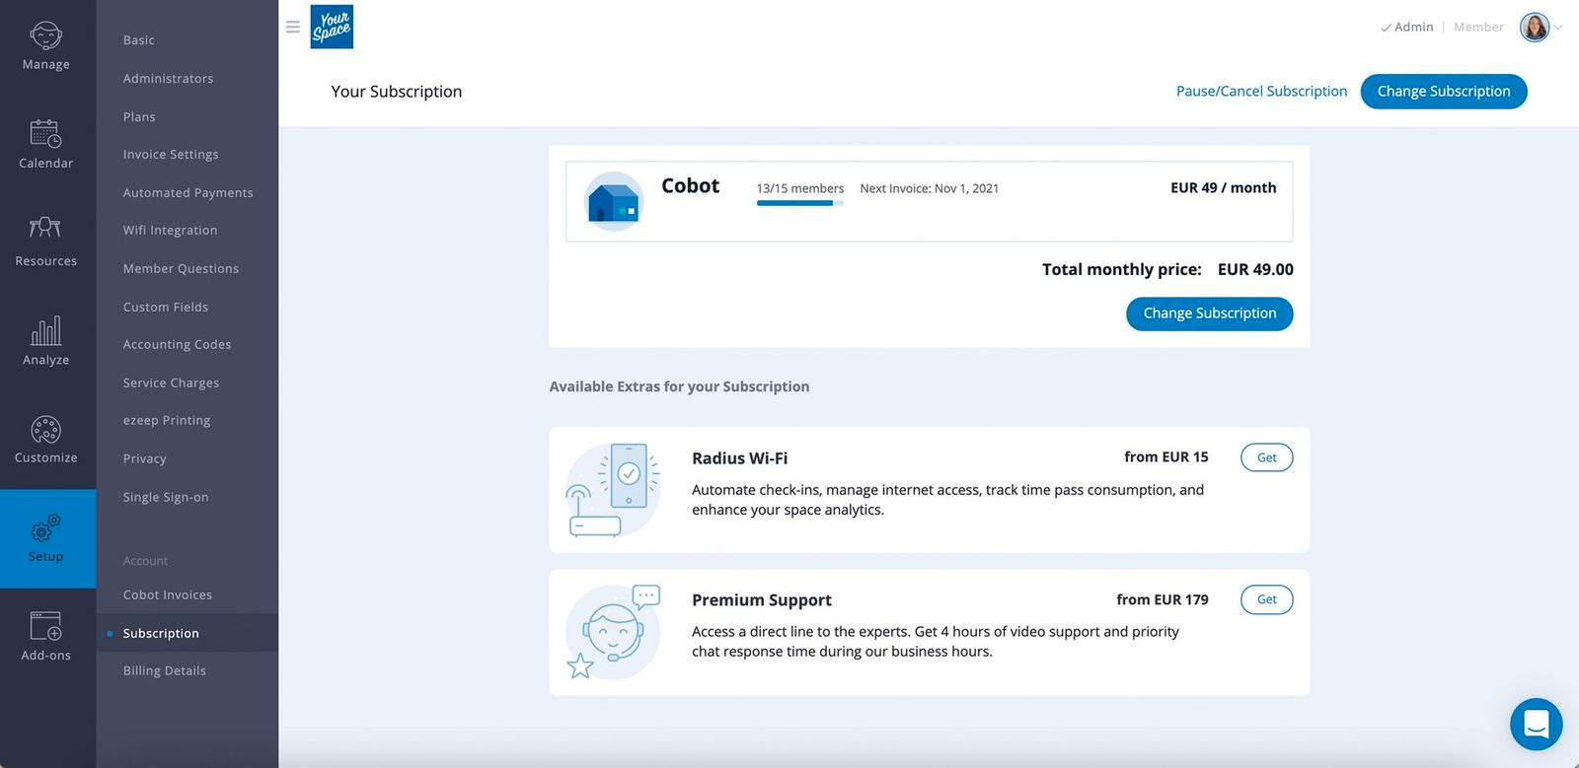Click the EUR 49 / month price
This screenshot has height=768, width=1579.
click(1224, 187)
